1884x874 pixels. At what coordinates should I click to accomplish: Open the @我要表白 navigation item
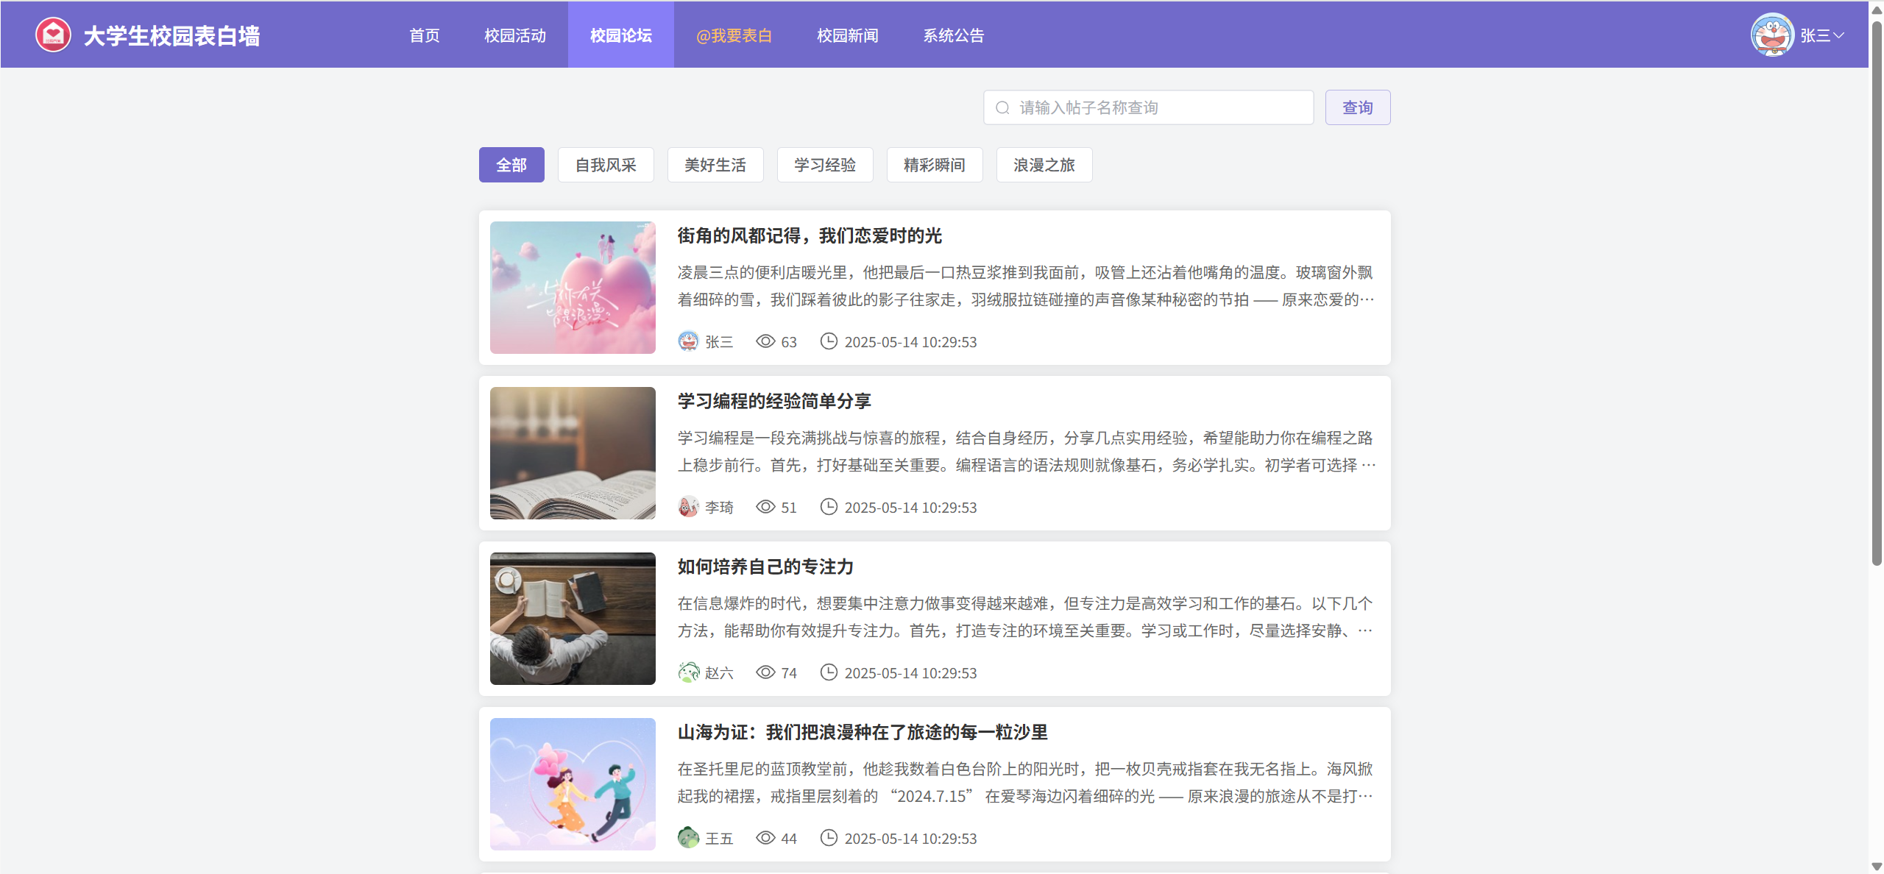tap(734, 35)
